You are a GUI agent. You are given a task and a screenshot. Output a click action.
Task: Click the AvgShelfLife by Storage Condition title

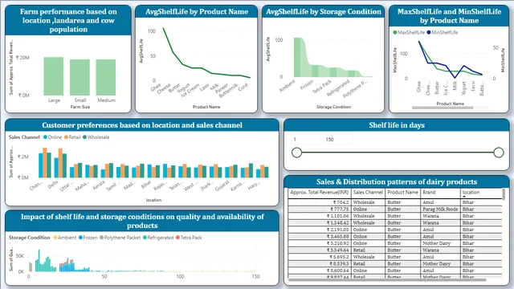[324, 12]
